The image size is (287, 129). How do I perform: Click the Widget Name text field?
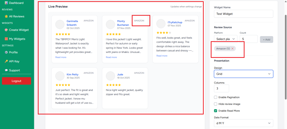pos(243,14)
